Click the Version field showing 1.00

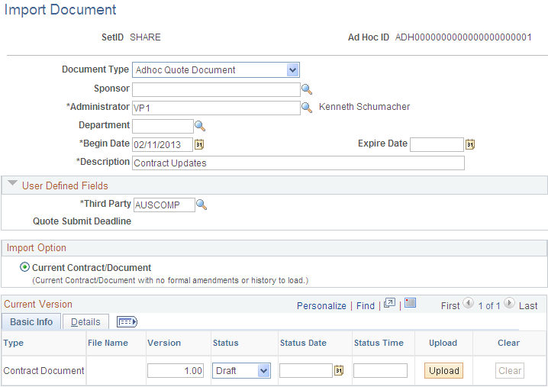tap(175, 370)
